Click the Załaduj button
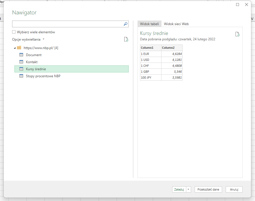255x201 pixels. pos(179,189)
